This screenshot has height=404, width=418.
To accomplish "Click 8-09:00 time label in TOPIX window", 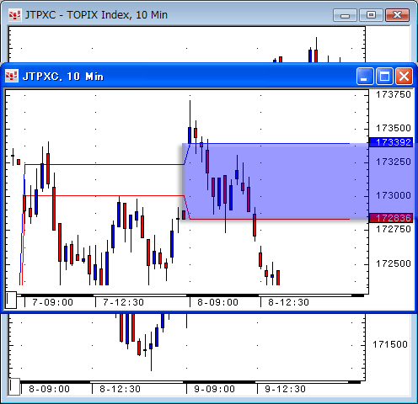I will [49, 389].
